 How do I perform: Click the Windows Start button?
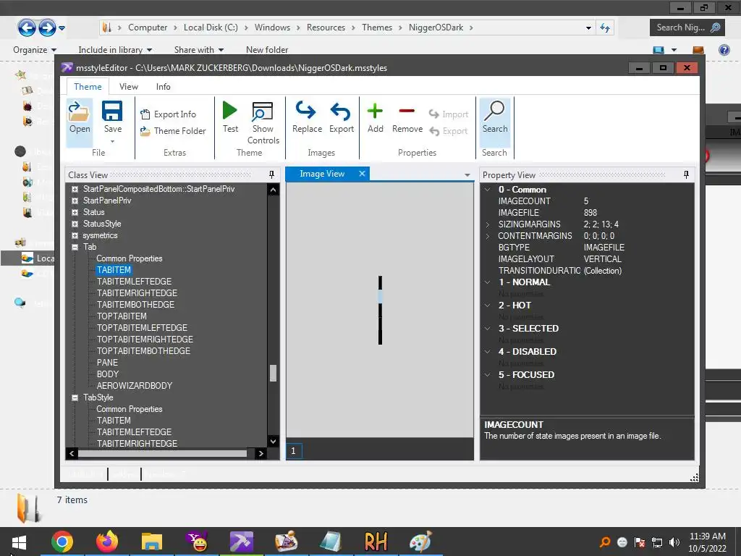19,542
